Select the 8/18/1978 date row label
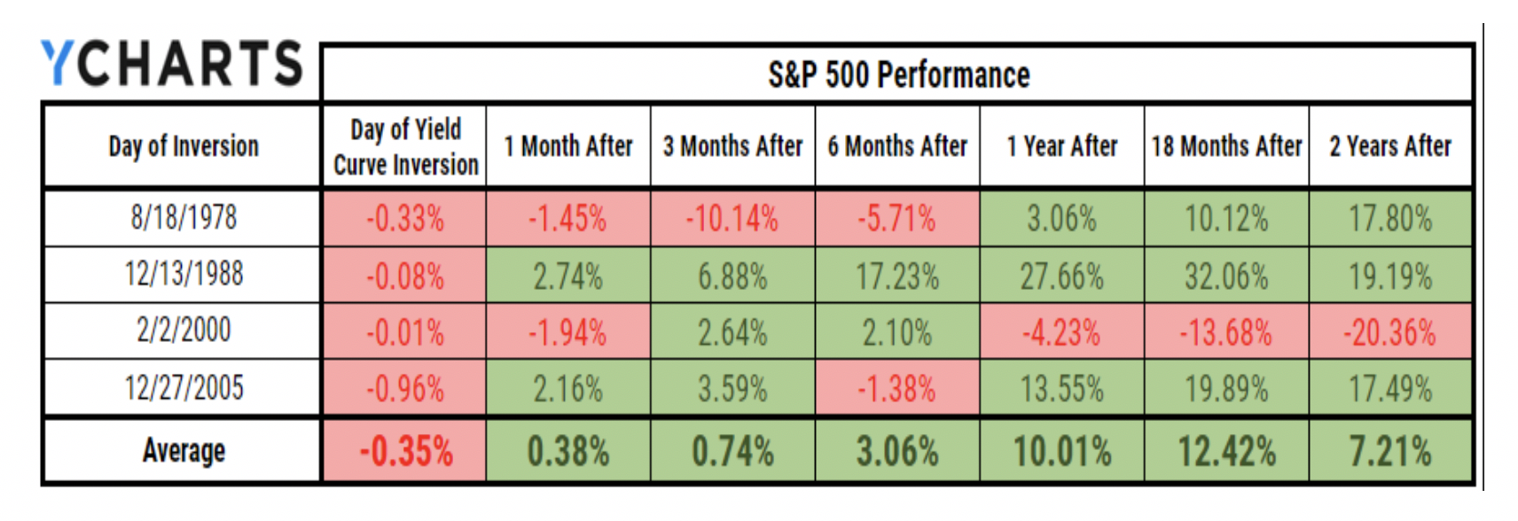This screenshot has height=521, width=1518. coord(184,217)
